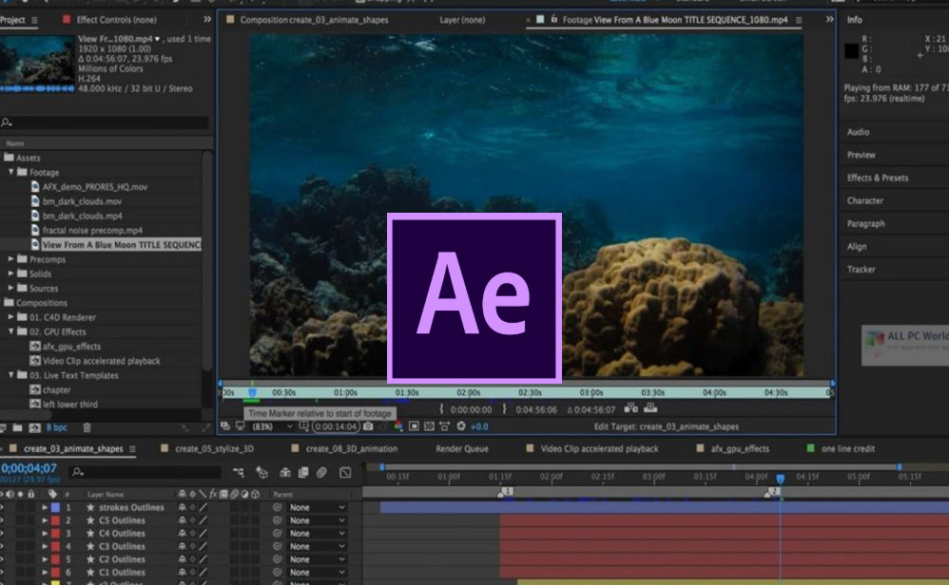
Task: Click the composition mini-flowchart icon in timeline
Action: [x=238, y=472]
